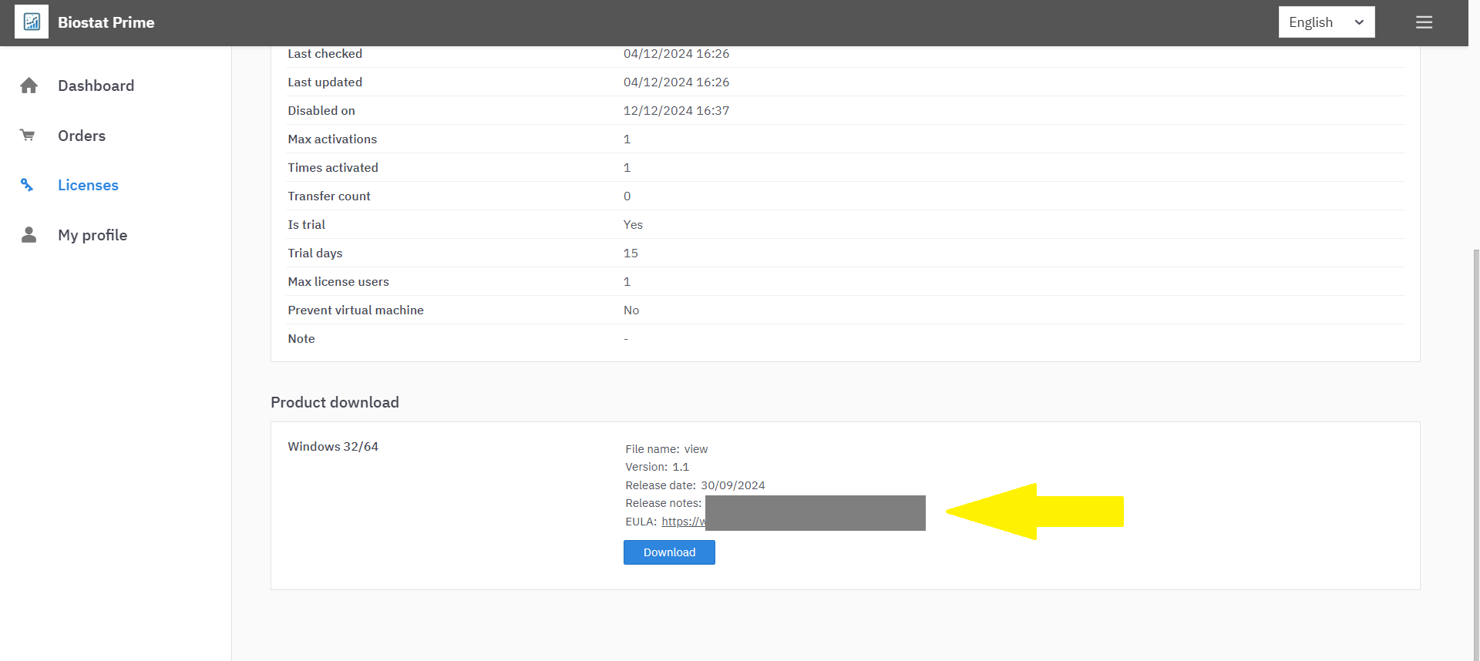Click the Product download heading
The image size is (1480, 661).
tap(335, 402)
